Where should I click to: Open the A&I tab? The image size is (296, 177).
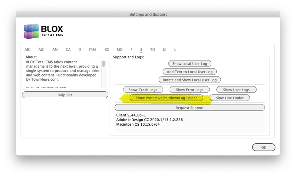(41, 50)
